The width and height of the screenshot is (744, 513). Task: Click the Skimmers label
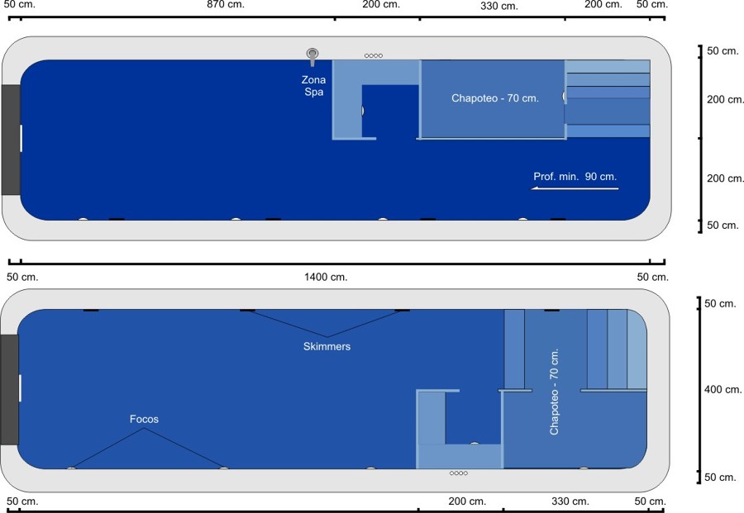[x=327, y=347]
